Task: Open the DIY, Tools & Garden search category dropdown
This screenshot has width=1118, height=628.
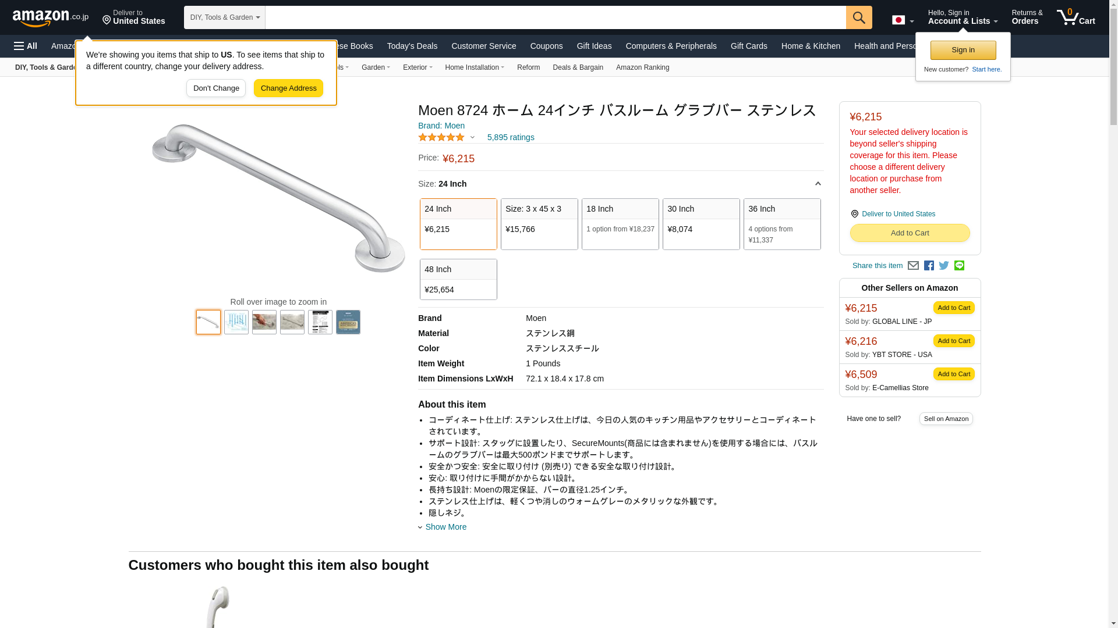Action: tap(224, 17)
